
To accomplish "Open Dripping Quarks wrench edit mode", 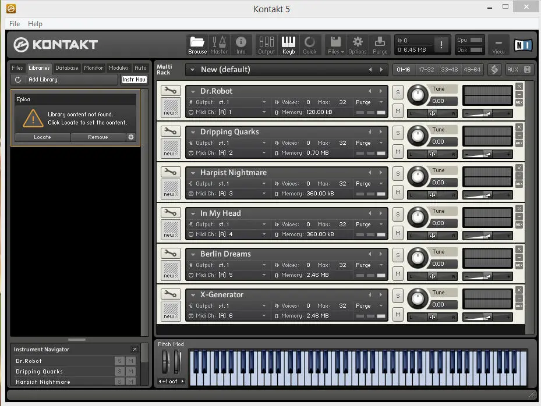I will (171, 131).
